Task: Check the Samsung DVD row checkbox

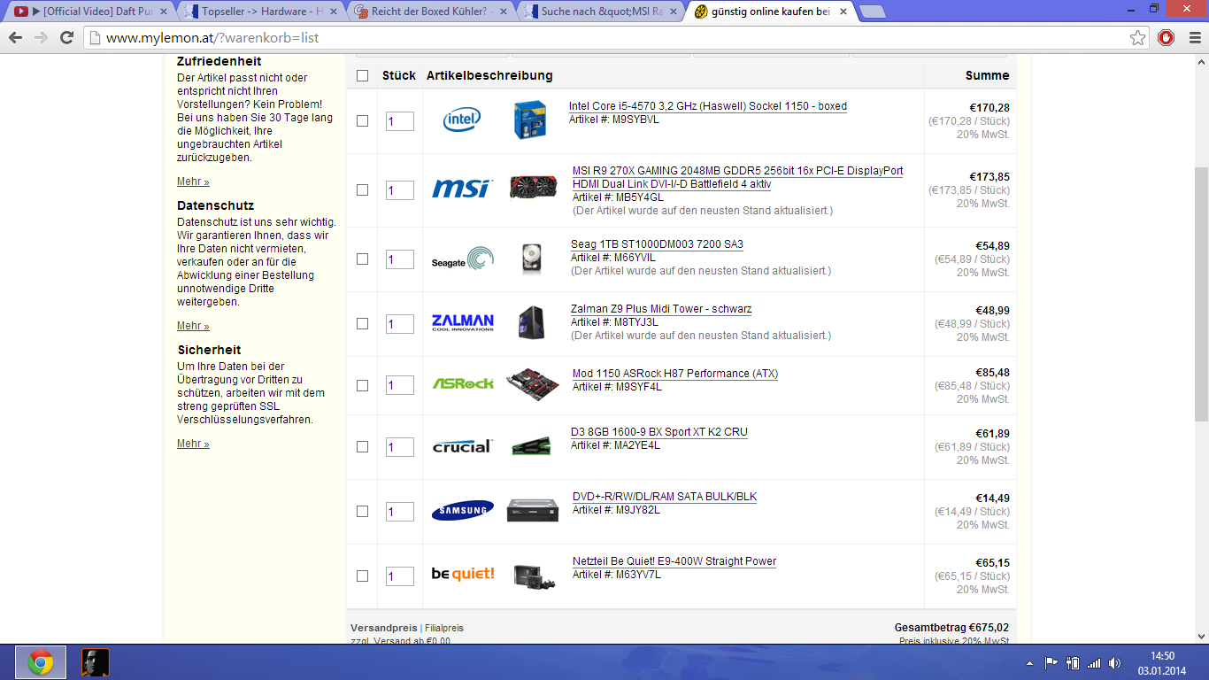Action: [362, 511]
